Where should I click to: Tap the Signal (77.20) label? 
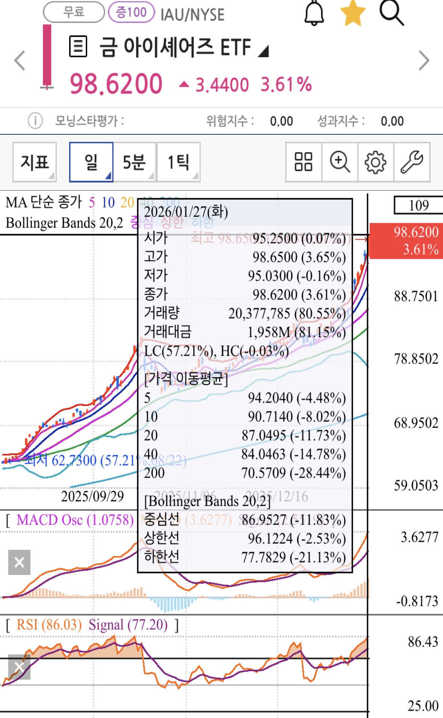(128, 625)
